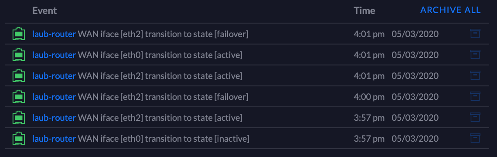Click gateway device icon of eth0 active event
Screen dimensions: 497x157
click(x=19, y=55)
